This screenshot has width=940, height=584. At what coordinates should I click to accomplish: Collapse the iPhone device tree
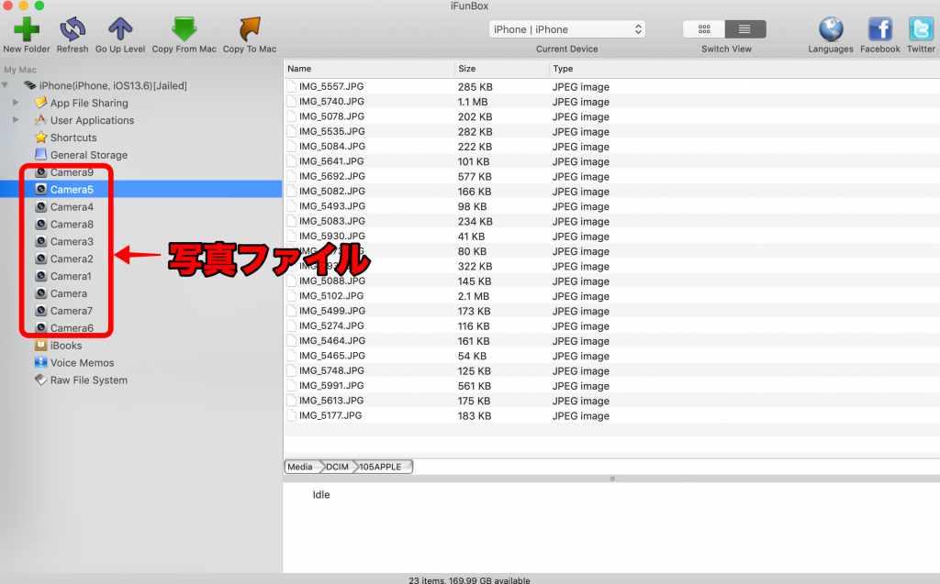tap(6, 85)
